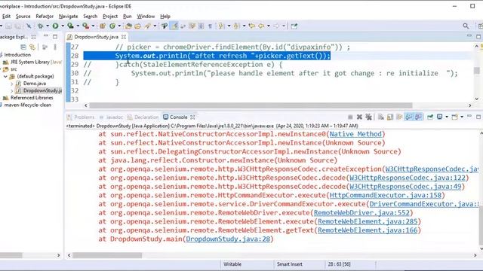Open New Console View dropdown arrow
483x271 pixels.
[462, 117]
